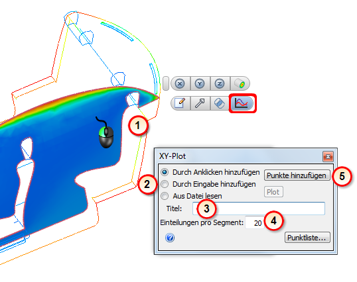Viewport: 357px width, 282px height.
Task: Open the 'Punktliste...' dialog
Action: point(307,238)
